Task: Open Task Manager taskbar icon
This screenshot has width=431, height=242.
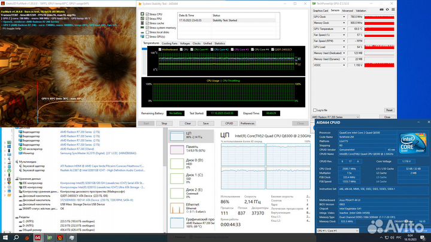Action: point(72,238)
